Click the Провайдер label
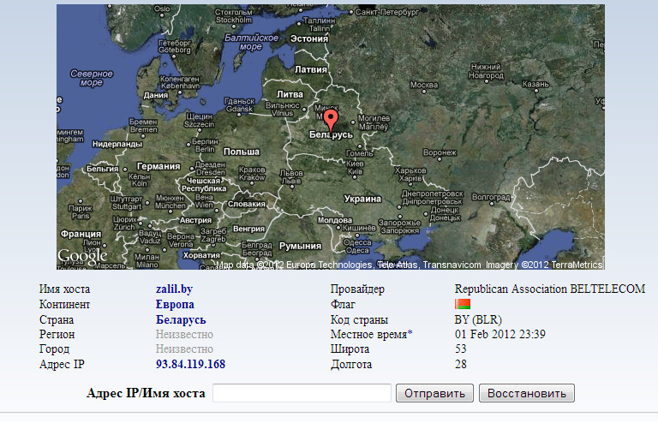Screen dimensions: 658x423 click(357, 289)
